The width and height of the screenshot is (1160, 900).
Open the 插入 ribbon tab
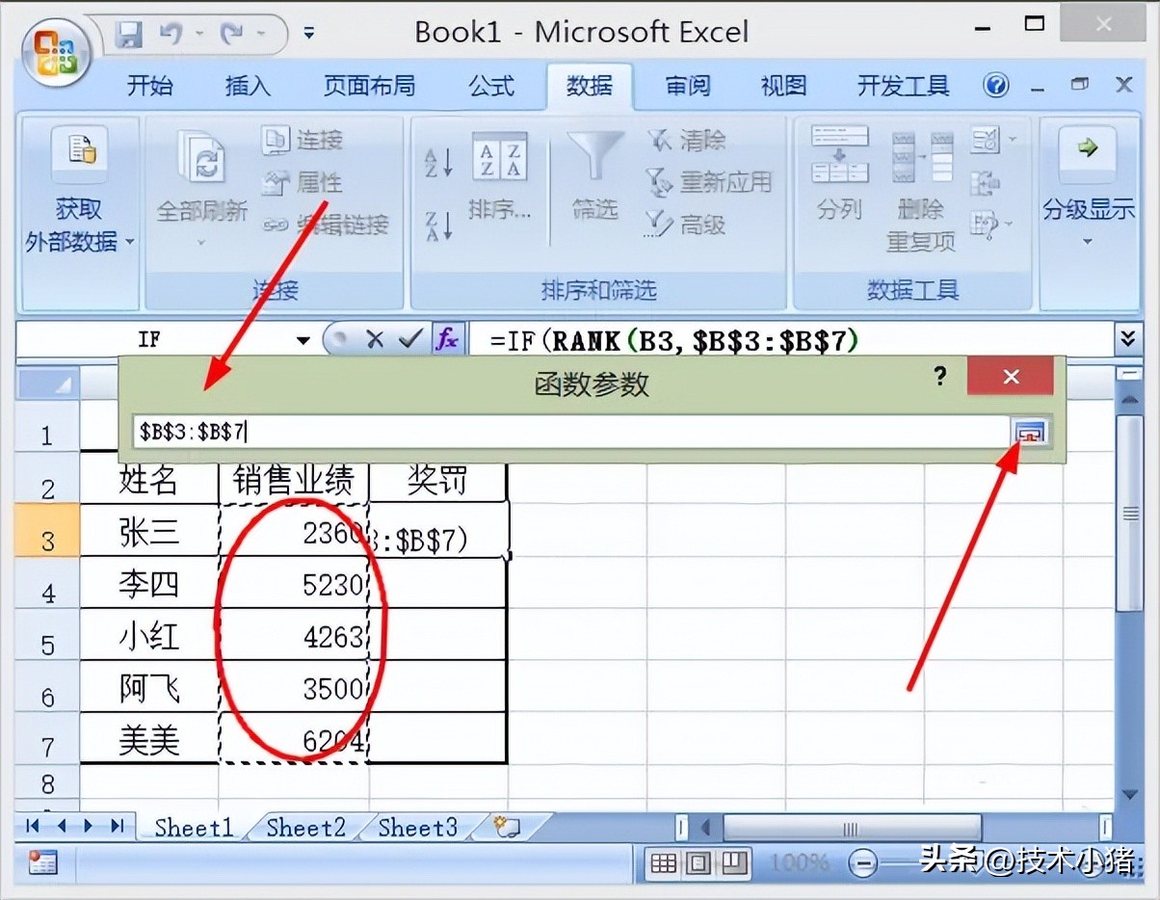point(248,87)
